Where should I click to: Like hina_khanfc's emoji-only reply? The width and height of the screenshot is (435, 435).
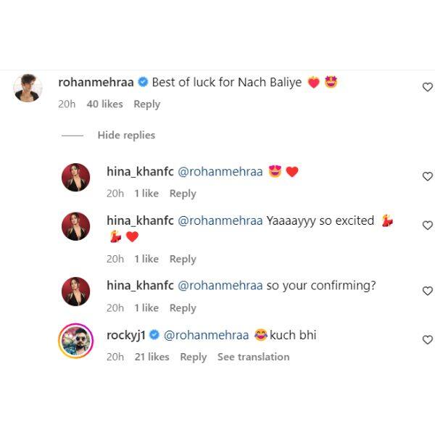(428, 176)
